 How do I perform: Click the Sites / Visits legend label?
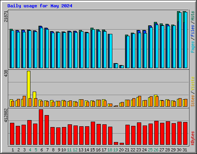(192, 92)
